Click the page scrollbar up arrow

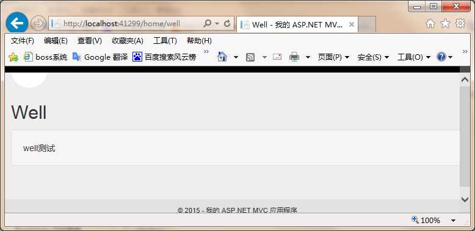point(465,80)
